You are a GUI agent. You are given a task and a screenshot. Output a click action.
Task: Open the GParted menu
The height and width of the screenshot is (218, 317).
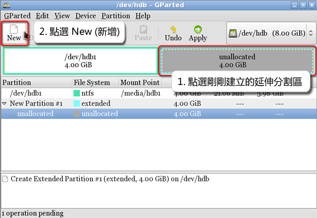pos(15,16)
